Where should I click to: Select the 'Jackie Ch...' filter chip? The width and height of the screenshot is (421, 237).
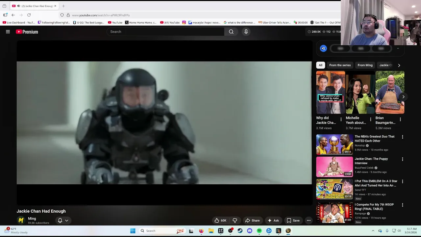(x=386, y=65)
